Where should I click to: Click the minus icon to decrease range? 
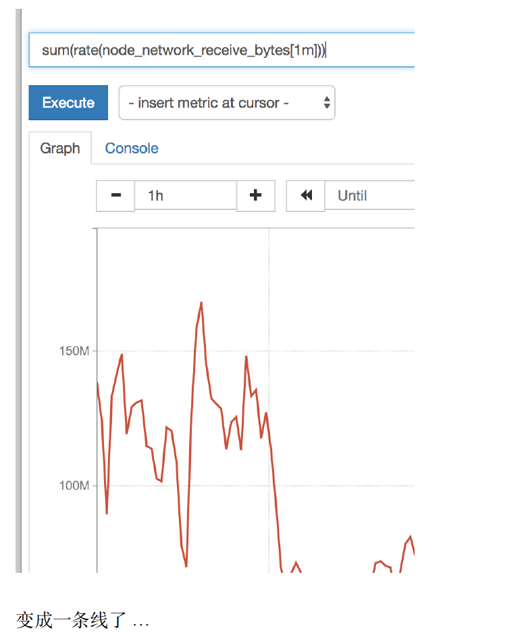click(x=115, y=195)
